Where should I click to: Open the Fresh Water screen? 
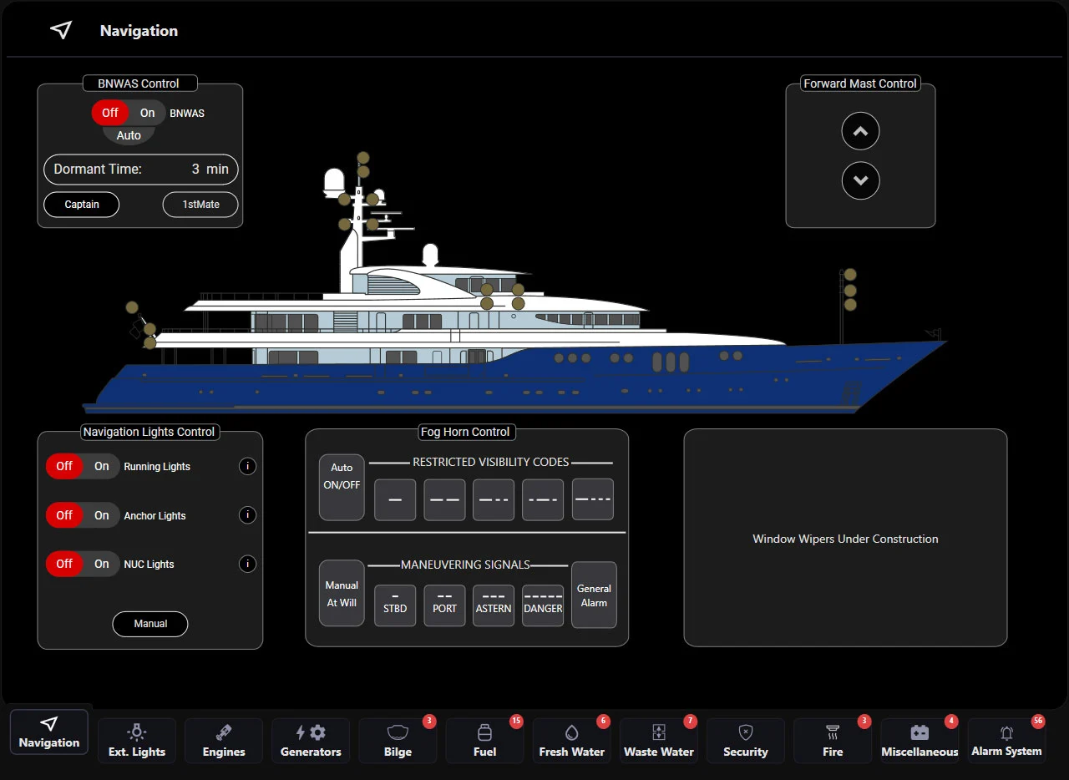571,741
